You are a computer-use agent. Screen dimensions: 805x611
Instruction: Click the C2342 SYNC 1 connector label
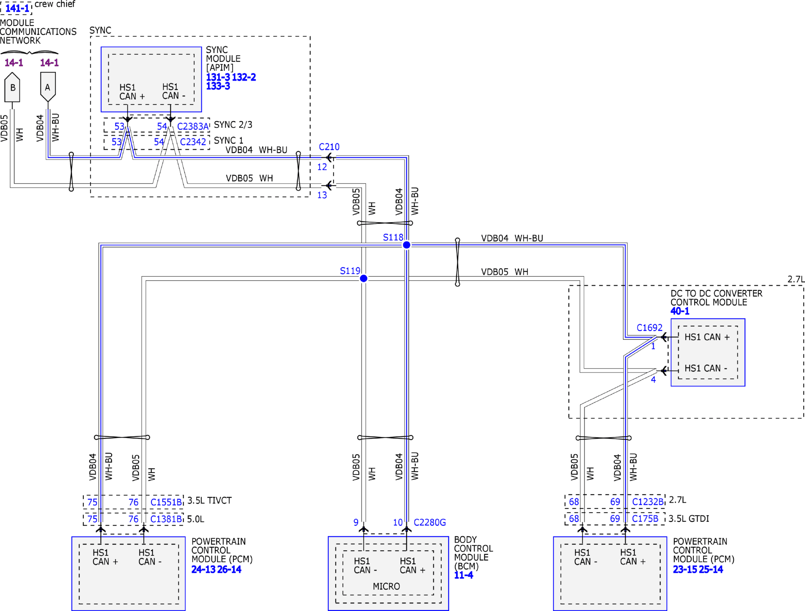193,142
